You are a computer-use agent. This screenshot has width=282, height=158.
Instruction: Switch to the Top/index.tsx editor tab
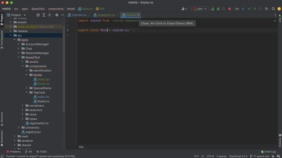click(x=77, y=15)
